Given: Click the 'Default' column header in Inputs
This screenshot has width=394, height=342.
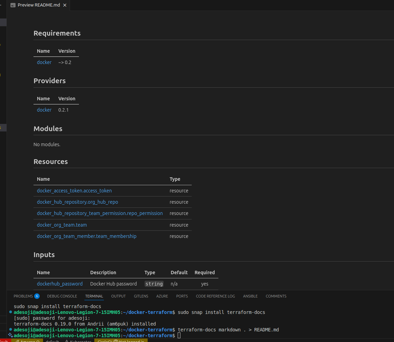Looking at the screenshot, I should point(179,272).
